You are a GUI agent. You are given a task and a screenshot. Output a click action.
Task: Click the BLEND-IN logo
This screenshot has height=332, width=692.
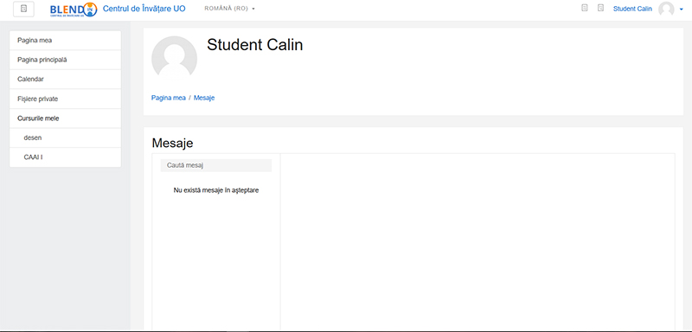pos(74,10)
